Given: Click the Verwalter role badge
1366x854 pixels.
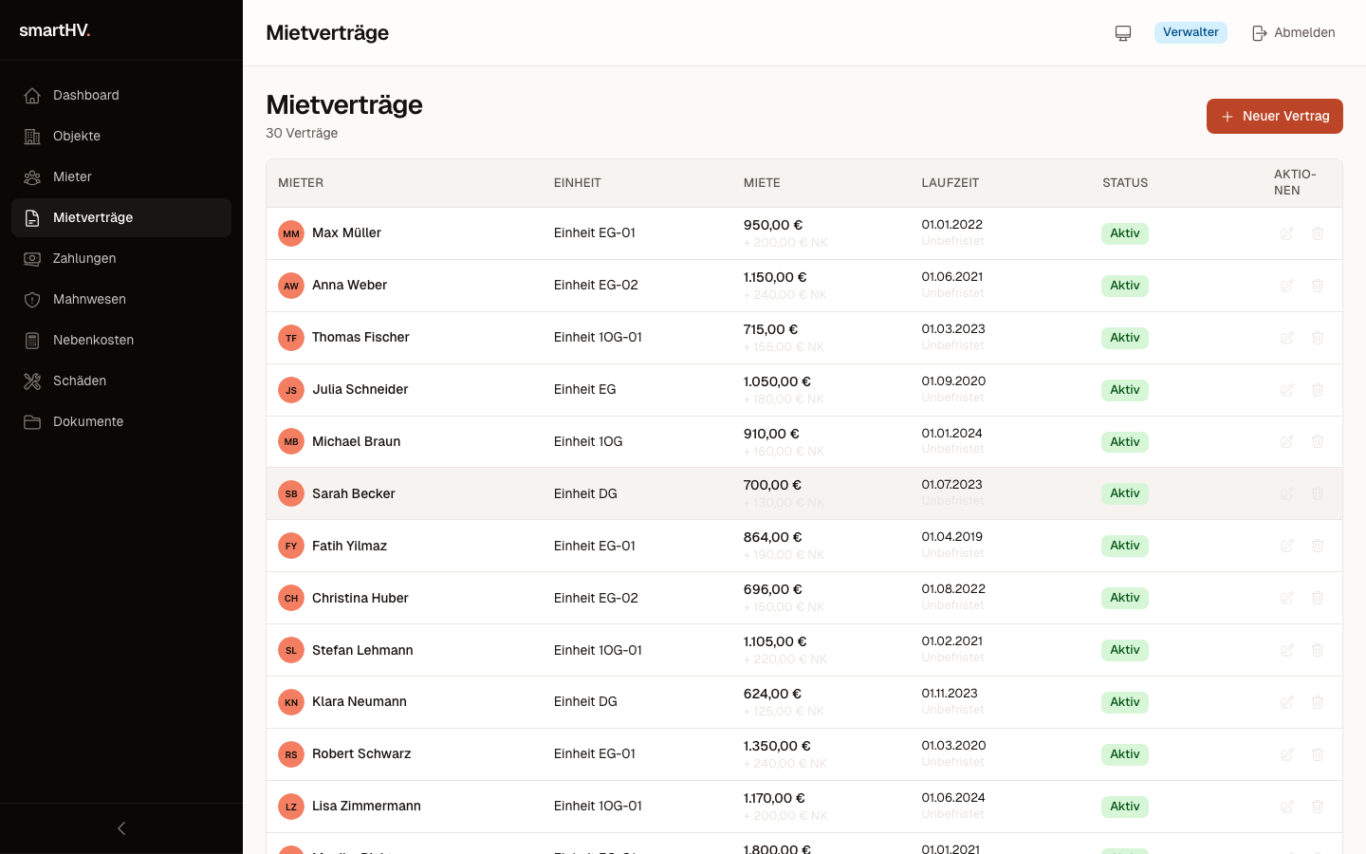Looking at the screenshot, I should [x=1191, y=31].
